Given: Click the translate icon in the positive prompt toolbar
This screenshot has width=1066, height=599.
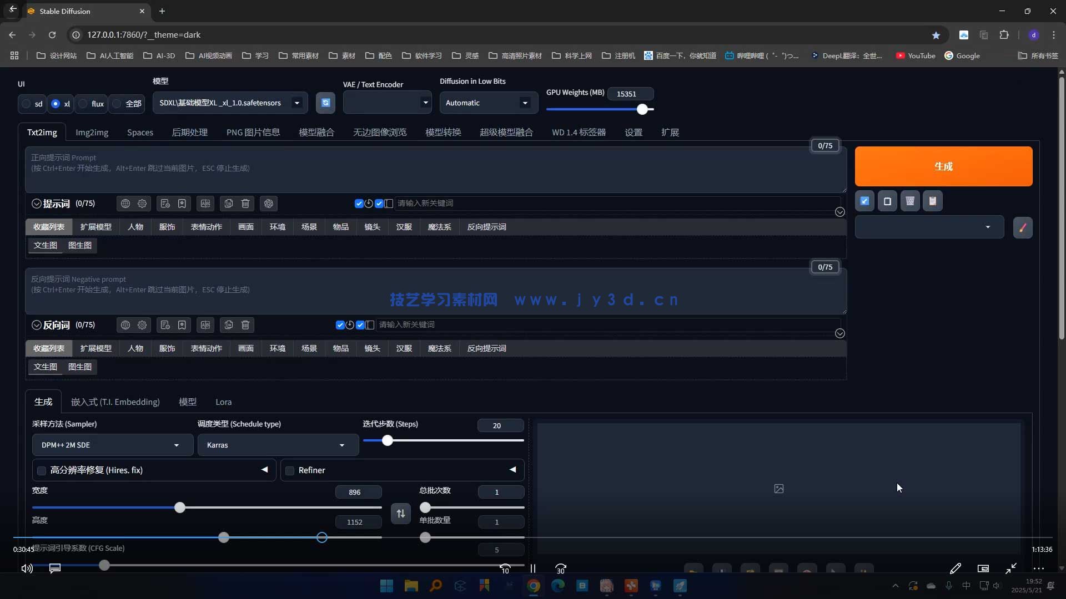Looking at the screenshot, I should pos(205,204).
